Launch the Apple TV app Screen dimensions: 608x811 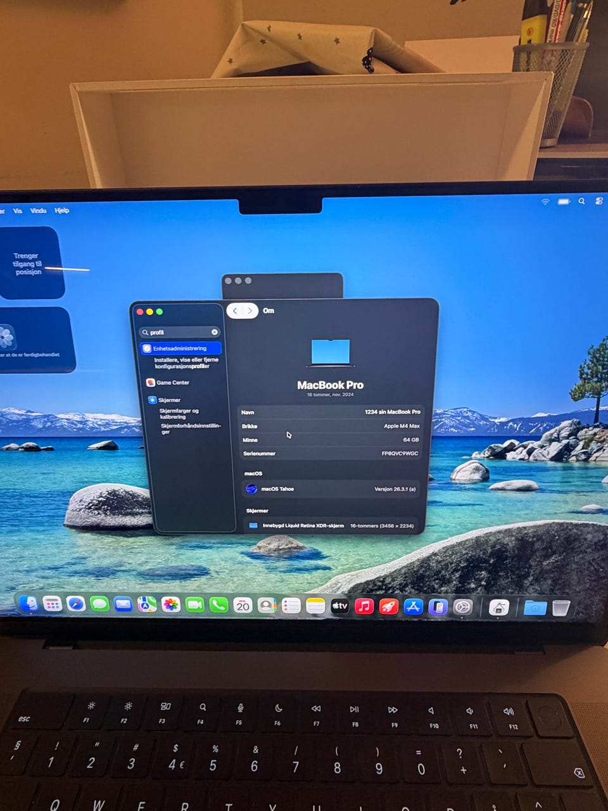tap(340, 606)
